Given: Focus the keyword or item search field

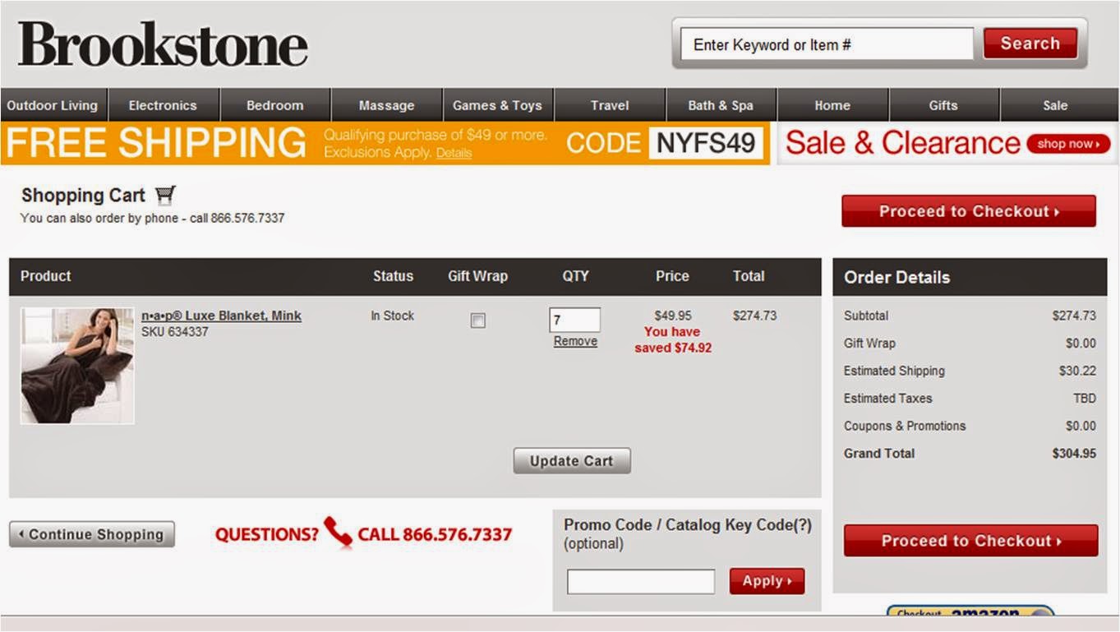Looking at the screenshot, I should pyautogui.click(x=827, y=44).
